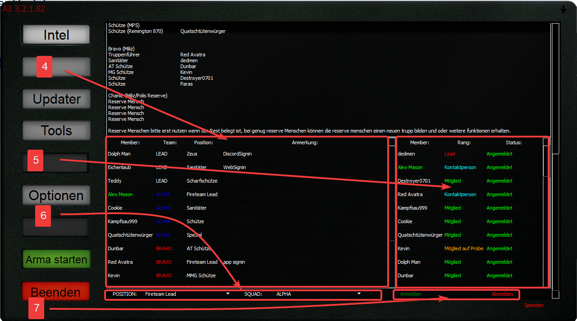The height and width of the screenshot is (321, 577).
Task: Expand the SQUAD dropdown showing ALPHA
Action: pos(359,294)
